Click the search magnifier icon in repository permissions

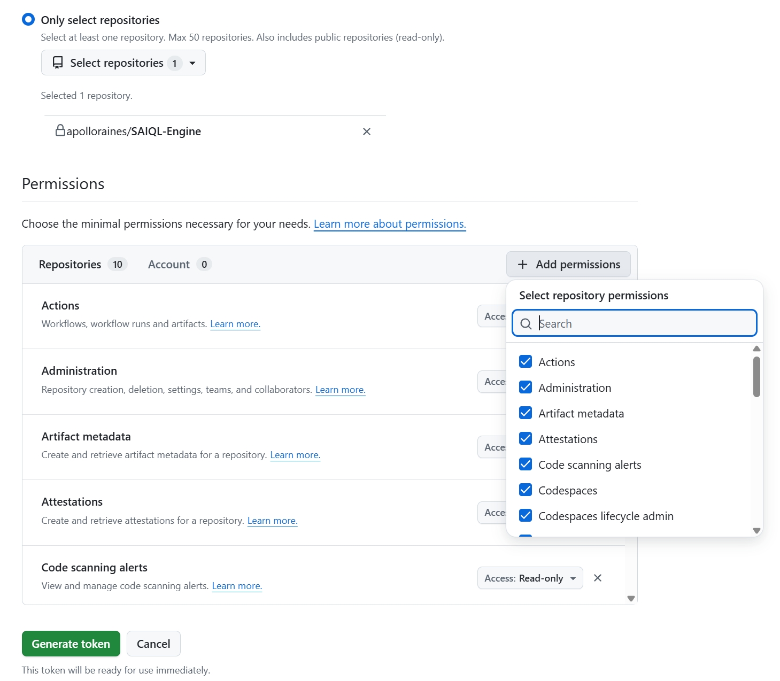coord(526,323)
